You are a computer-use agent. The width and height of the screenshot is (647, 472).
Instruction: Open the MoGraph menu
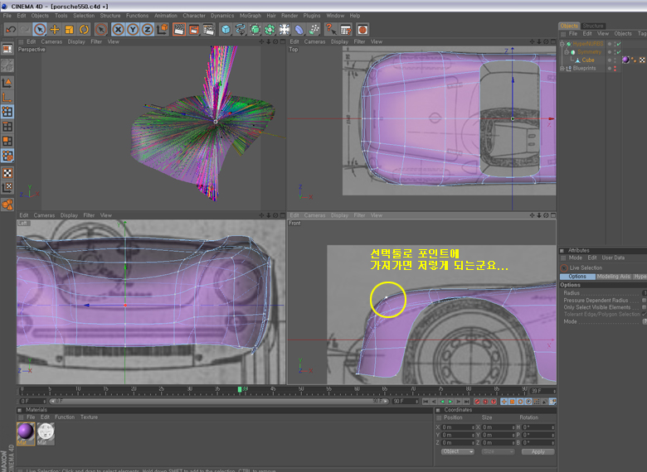251,16
